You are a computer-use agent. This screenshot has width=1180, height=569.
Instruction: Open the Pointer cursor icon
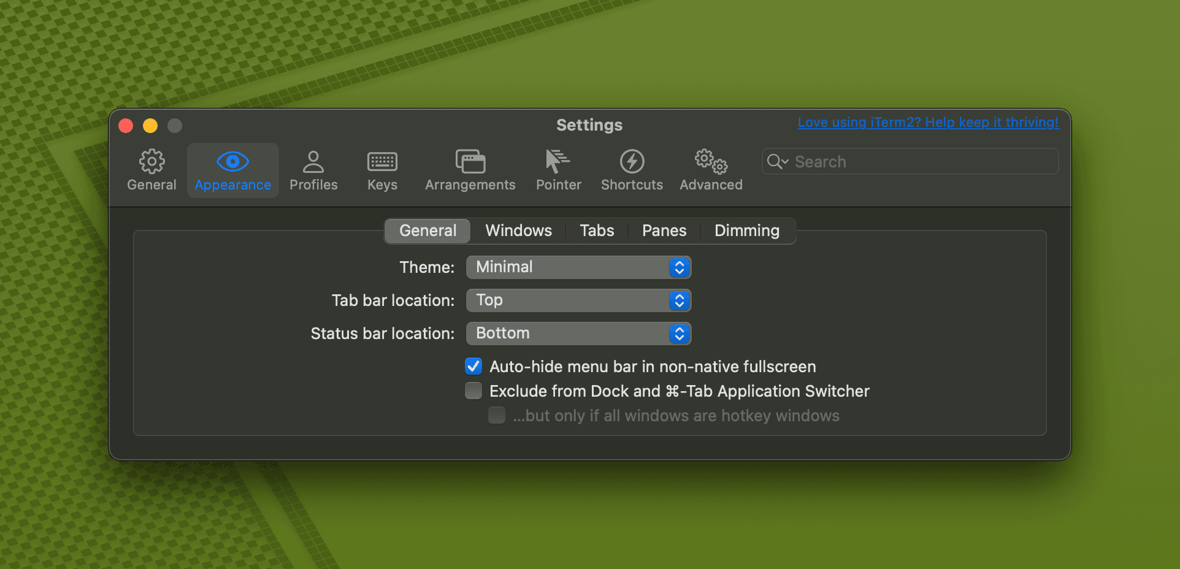click(x=557, y=162)
